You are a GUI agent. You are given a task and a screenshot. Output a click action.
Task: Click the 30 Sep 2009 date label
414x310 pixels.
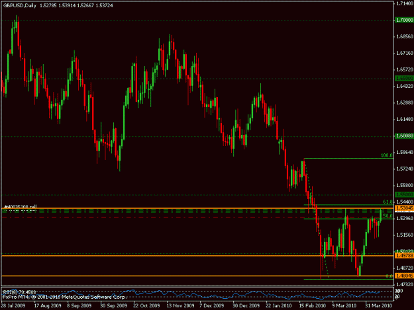[x=113, y=306]
